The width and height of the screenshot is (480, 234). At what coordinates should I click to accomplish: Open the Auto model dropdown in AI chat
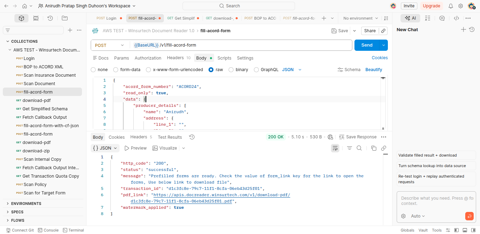coord(418,216)
